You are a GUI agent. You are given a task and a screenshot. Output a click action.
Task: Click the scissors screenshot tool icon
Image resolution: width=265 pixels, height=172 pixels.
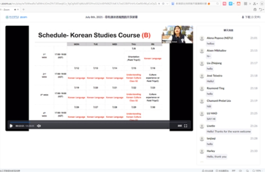[254, 4]
